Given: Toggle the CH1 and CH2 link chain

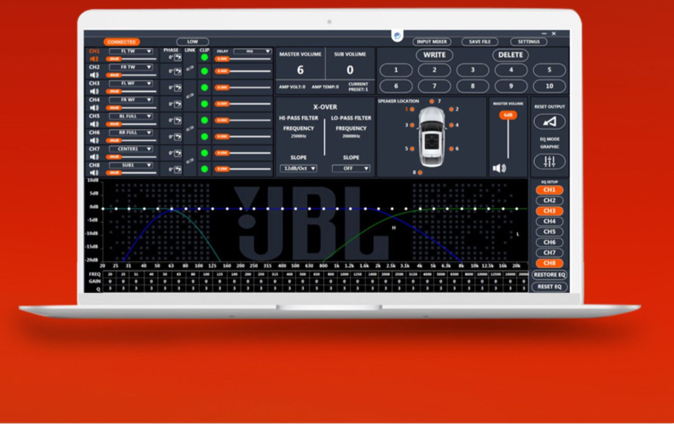Looking at the screenshot, I should pos(190,68).
